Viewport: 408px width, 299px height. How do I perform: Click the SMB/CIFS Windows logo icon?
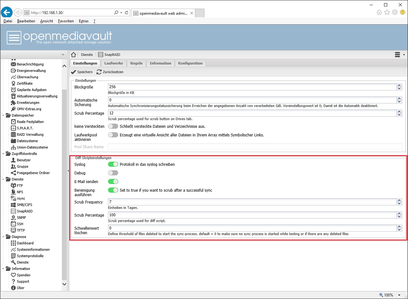pos(13,205)
